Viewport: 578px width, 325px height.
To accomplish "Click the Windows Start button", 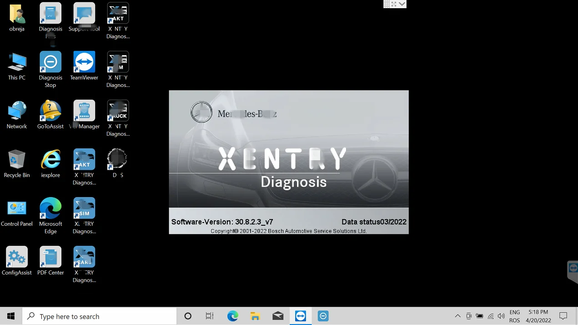I will [11, 316].
